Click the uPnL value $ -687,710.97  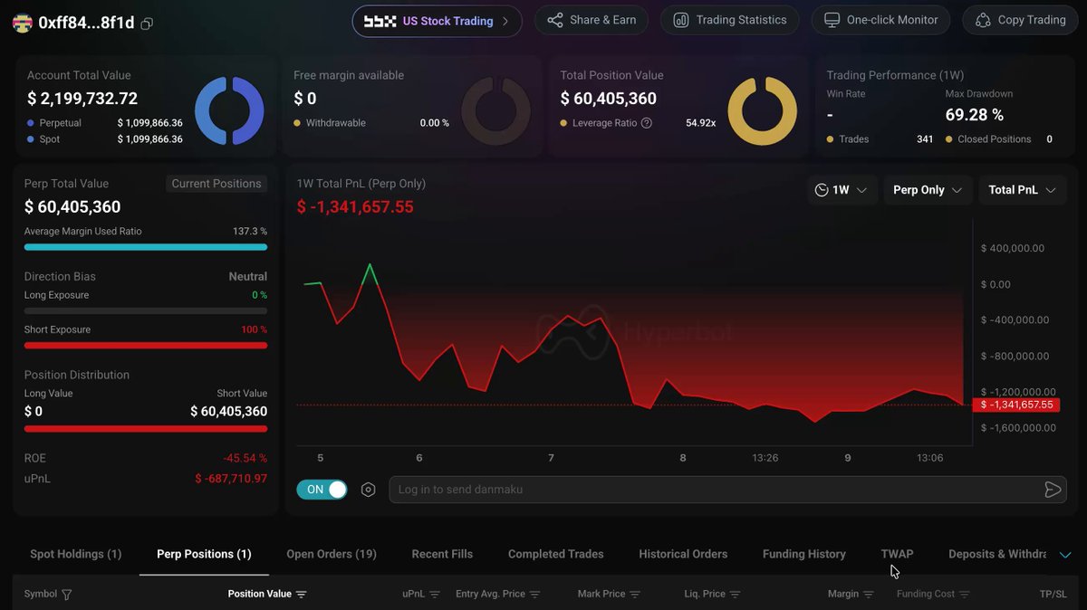coord(231,478)
